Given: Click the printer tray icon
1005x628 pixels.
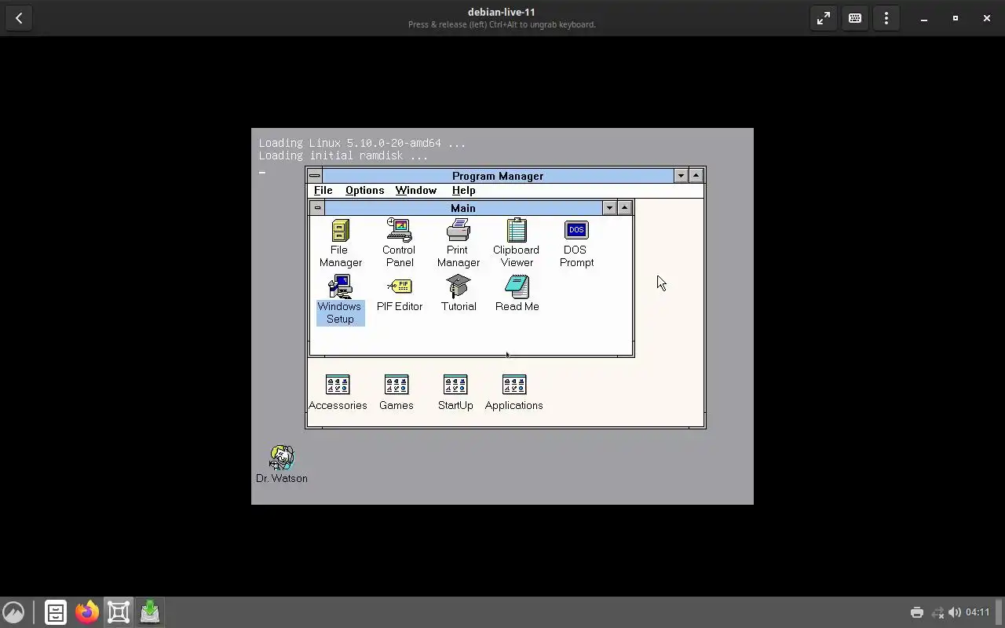Looking at the screenshot, I should pos(917,612).
